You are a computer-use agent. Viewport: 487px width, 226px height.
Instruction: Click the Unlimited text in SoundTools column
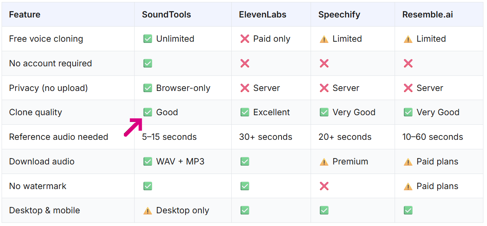click(x=175, y=39)
